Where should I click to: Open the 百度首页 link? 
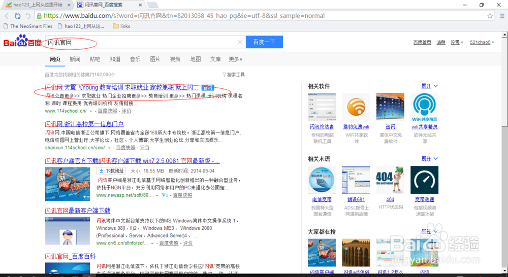tap(422, 43)
